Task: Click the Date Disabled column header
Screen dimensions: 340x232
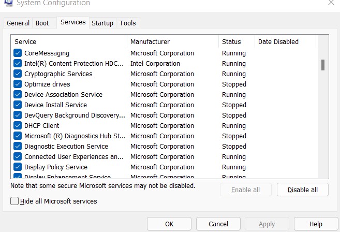Action: coord(285,41)
